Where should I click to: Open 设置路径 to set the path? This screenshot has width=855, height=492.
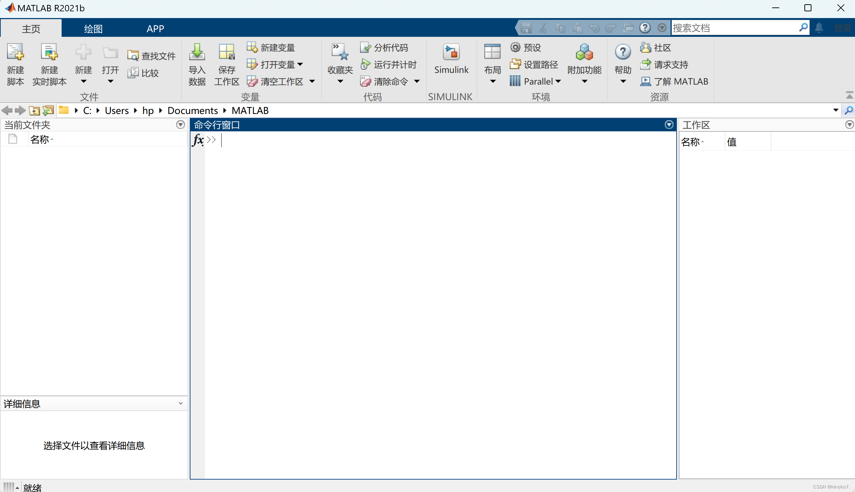click(x=534, y=64)
